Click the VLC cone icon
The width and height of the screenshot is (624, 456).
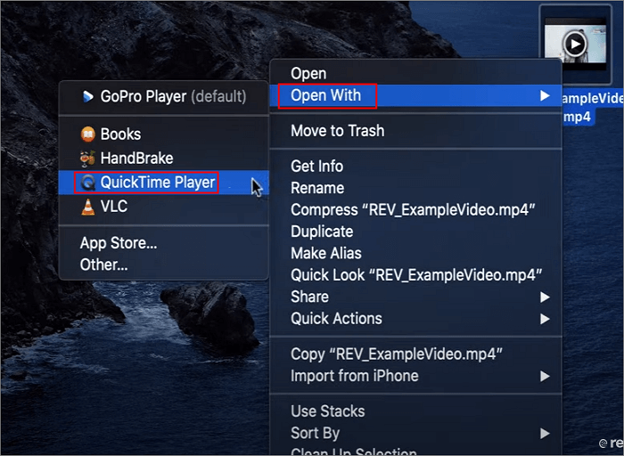88,207
